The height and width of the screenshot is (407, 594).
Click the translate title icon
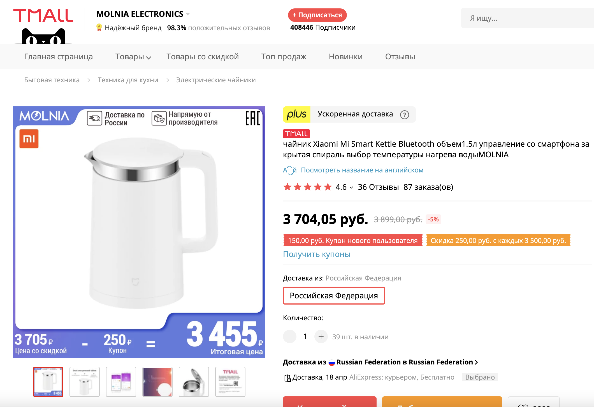(289, 170)
